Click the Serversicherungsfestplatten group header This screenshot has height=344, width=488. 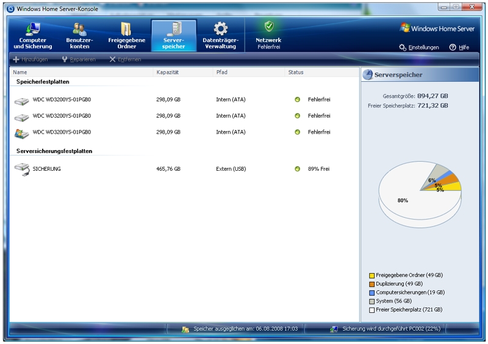point(54,151)
